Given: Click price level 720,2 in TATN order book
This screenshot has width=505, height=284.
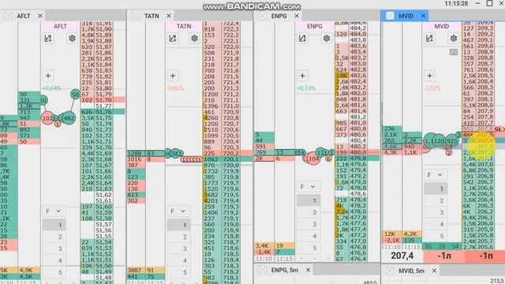Looking at the screenshot, I should (x=230, y=153).
